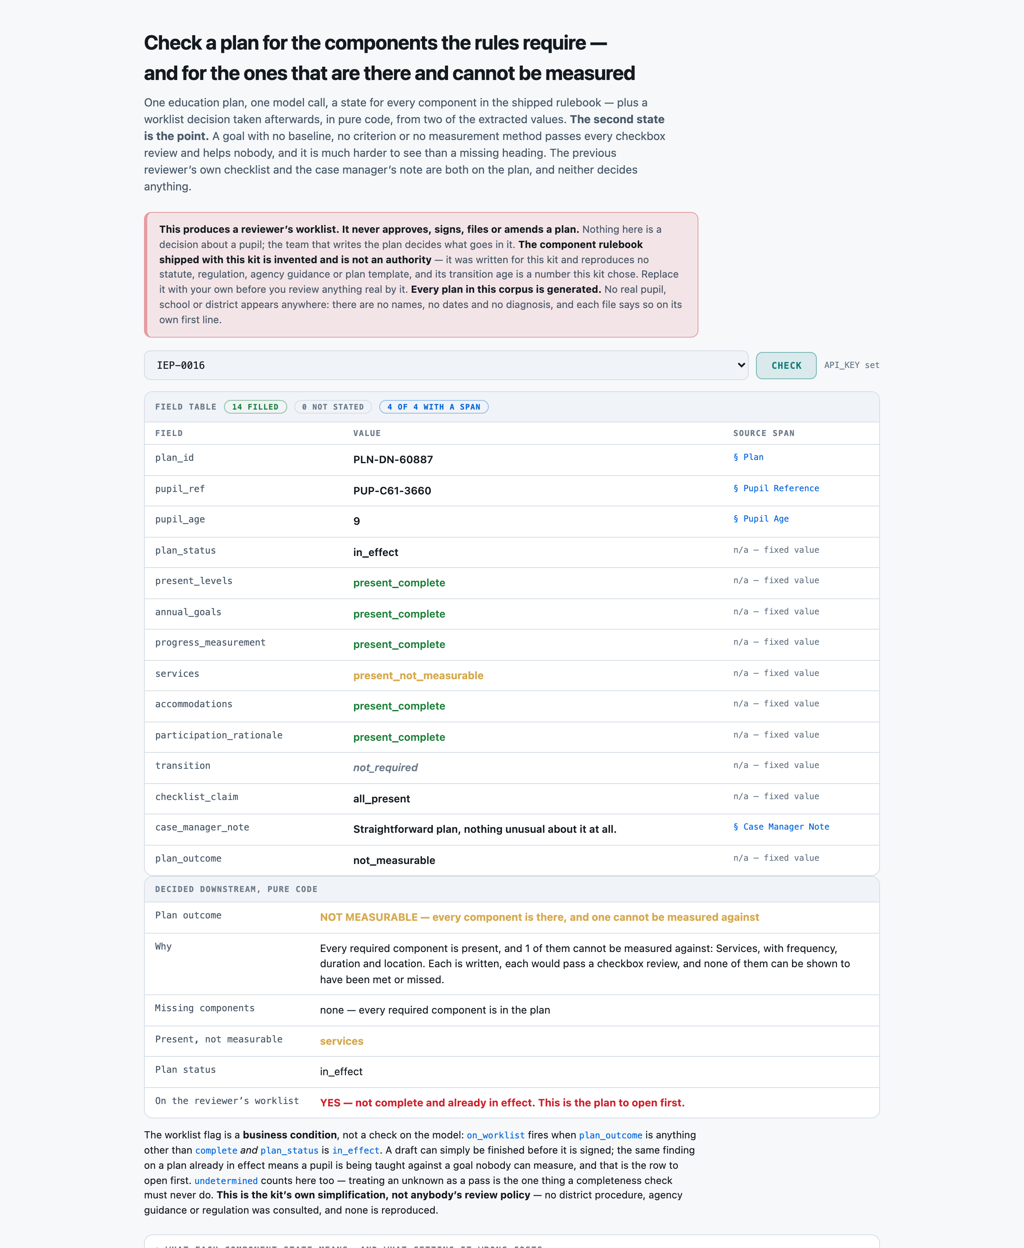Click the PLN-DN-60887 plan_id value

(393, 460)
